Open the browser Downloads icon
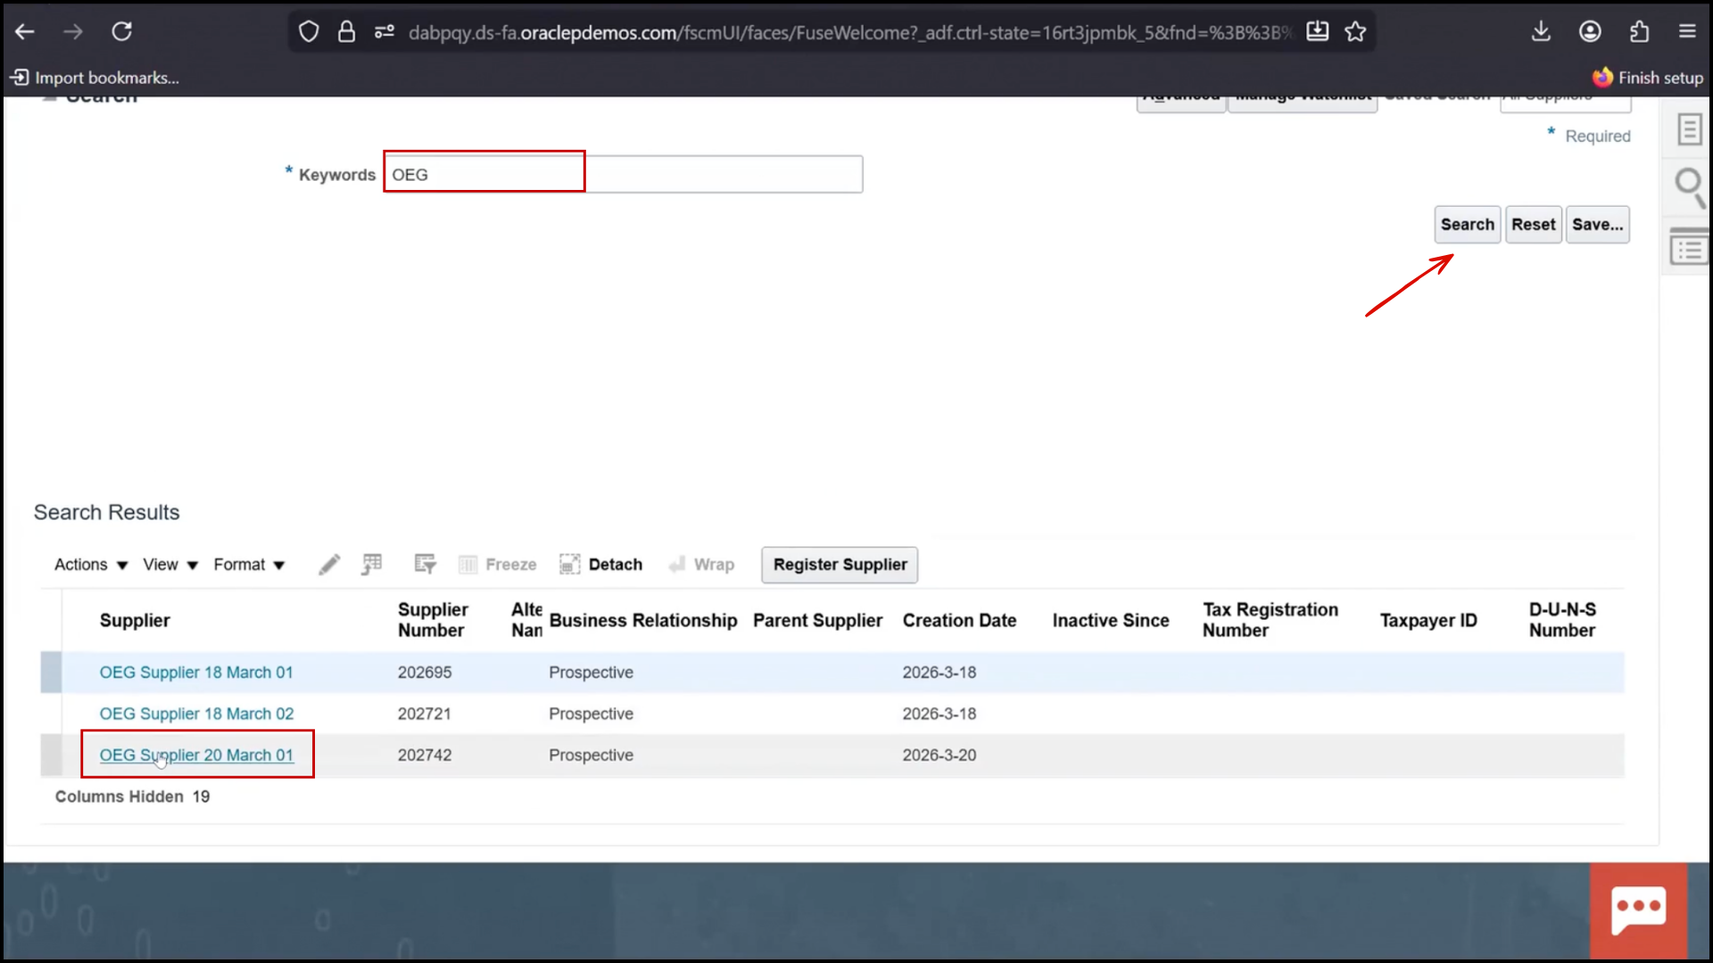Image resolution: width=1713 pixels, height=963 pixels. tap(1541, 31)
